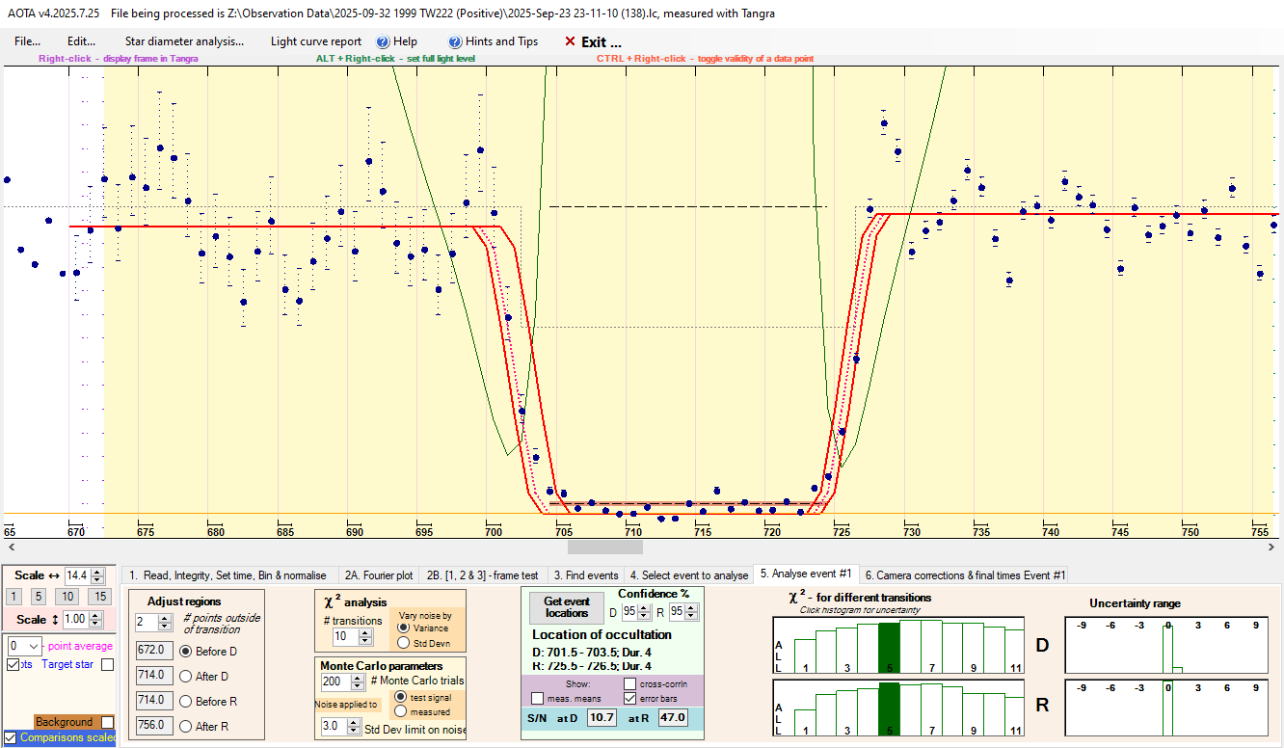Click the Help question mark icon
Image resolution: width=1284 pixels, height=748 pixels.
pos(383,41)
